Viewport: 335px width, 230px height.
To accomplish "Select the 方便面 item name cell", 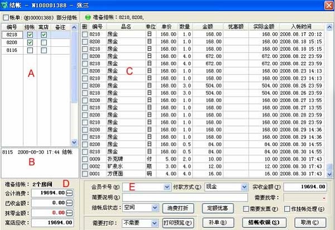I will 126,174.
